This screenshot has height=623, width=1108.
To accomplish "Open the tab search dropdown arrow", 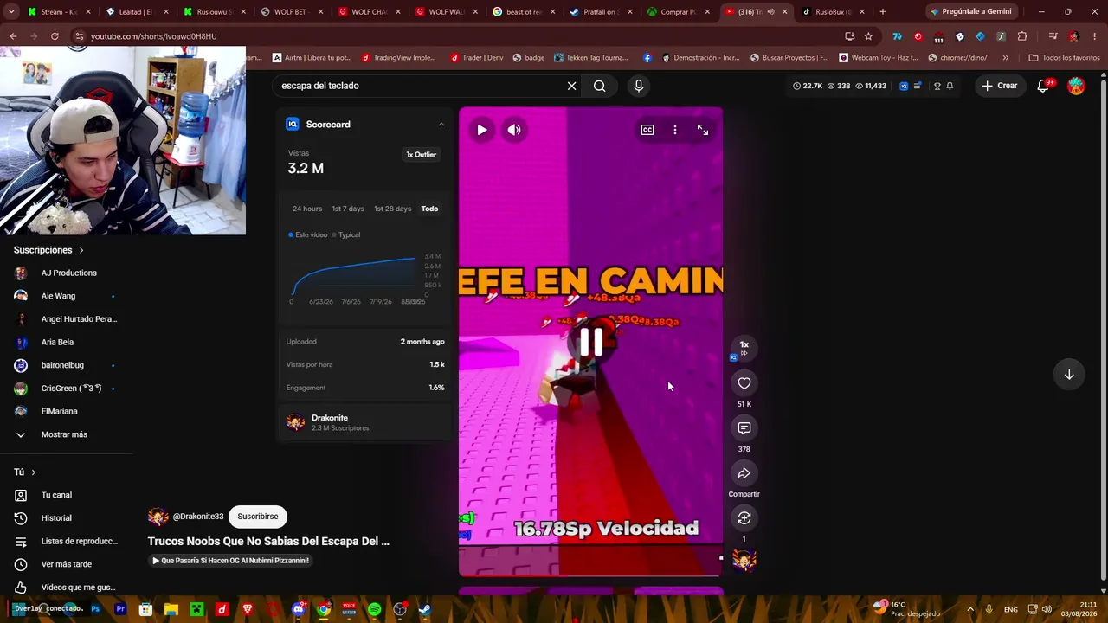I will [11, 12].
